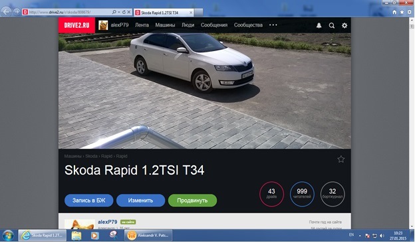Screen dimensions: 415x243
Task: Go back with the browser back arrow
Action: point(6,12)
